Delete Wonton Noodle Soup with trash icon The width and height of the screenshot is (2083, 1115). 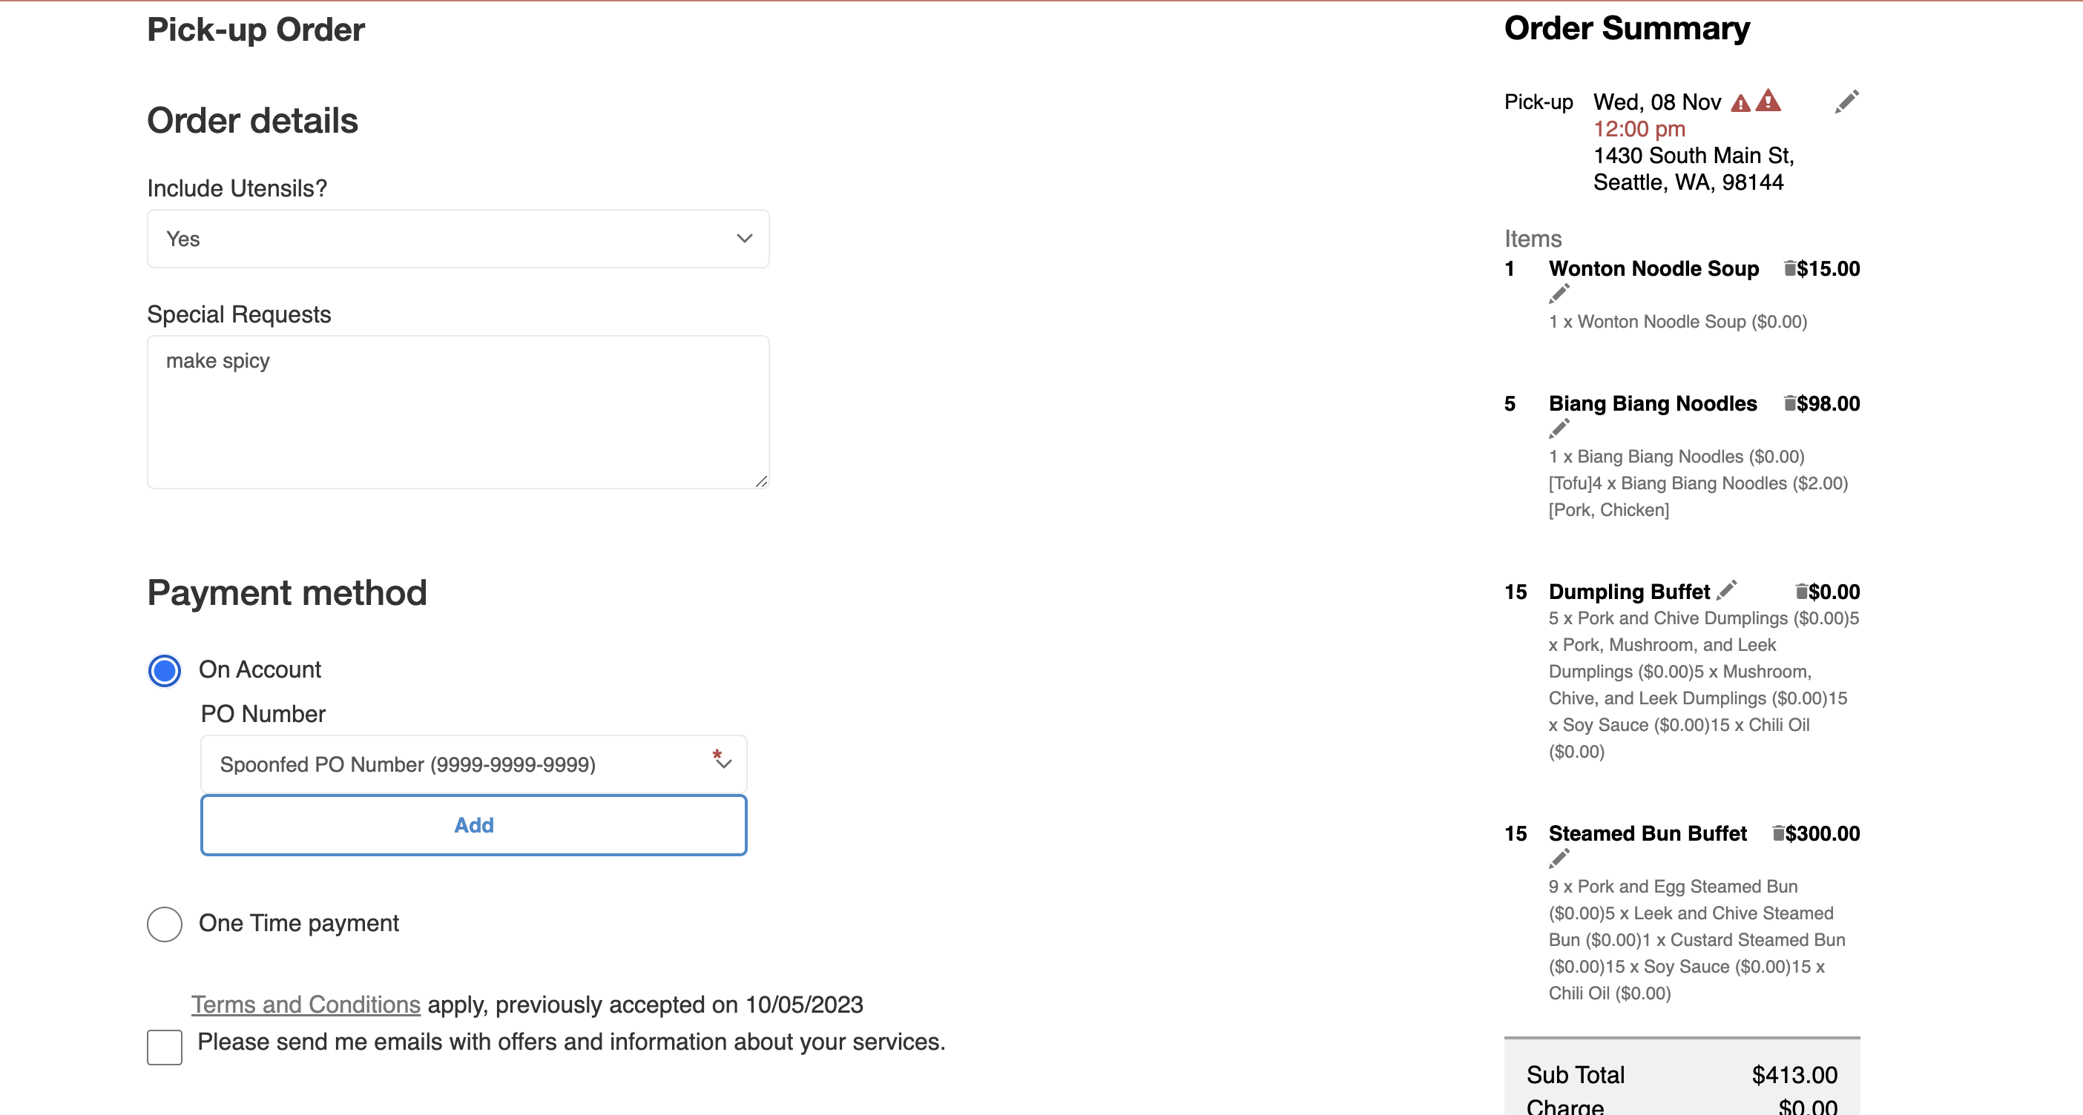(1789, 268)
